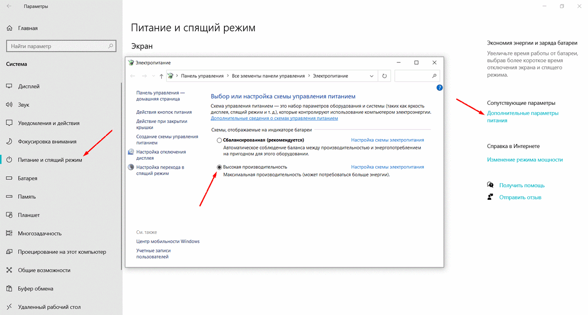
Task: Open Настройка отключения дисплея link
Action: 161,155
